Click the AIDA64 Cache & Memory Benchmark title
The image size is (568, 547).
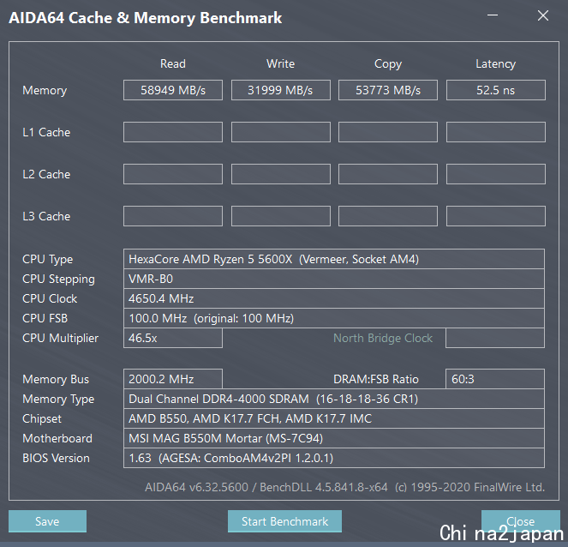(146, 18)
